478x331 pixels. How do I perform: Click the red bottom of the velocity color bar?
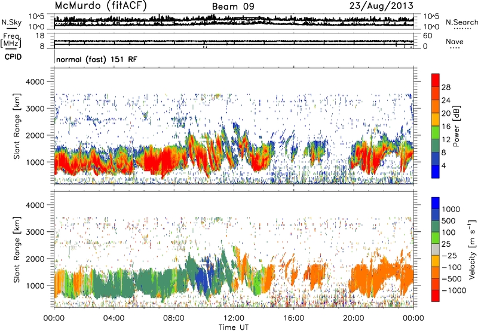(436, 296)
